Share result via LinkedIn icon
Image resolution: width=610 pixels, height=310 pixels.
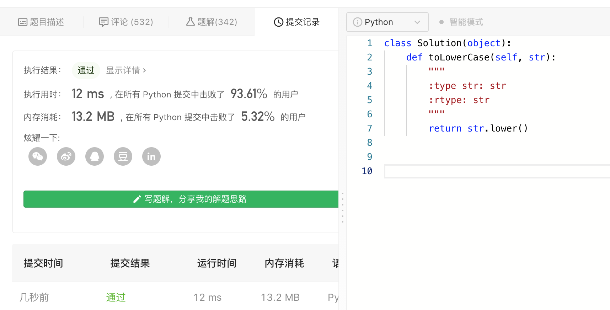pos(151,156)
